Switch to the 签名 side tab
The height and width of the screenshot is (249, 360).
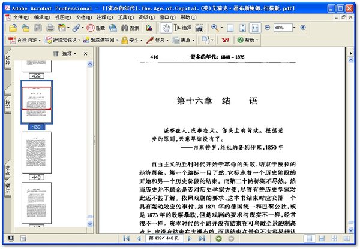[8, 60]
